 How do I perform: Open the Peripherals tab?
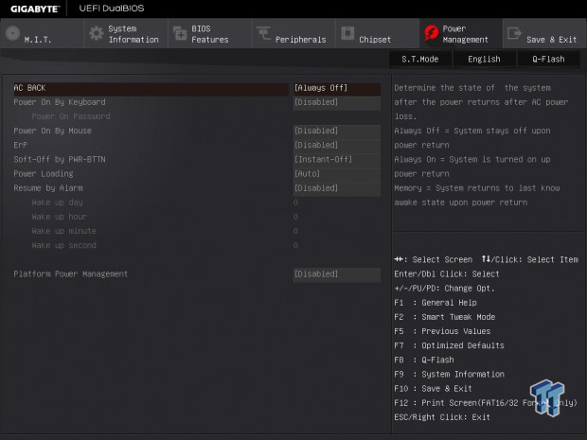coord(293,34)
